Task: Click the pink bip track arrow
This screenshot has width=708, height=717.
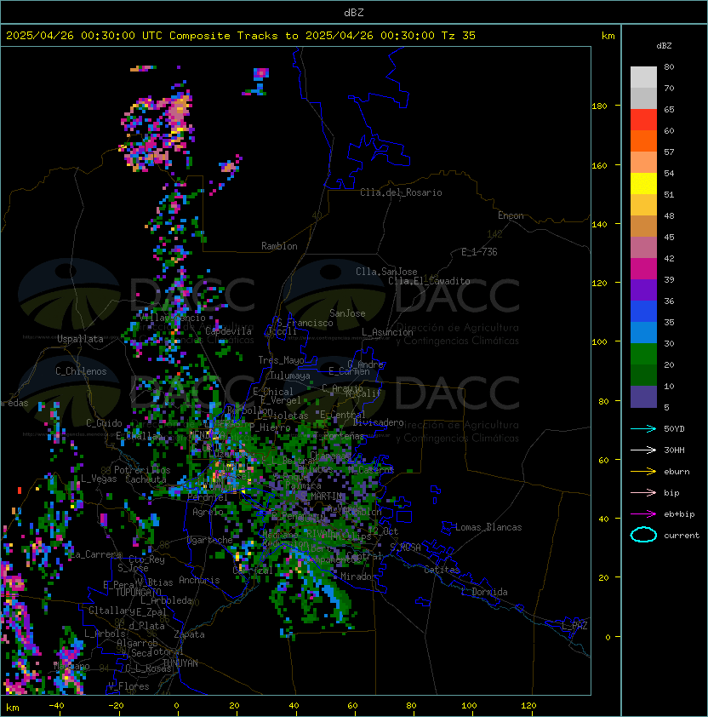Action: tap(643, 493)
